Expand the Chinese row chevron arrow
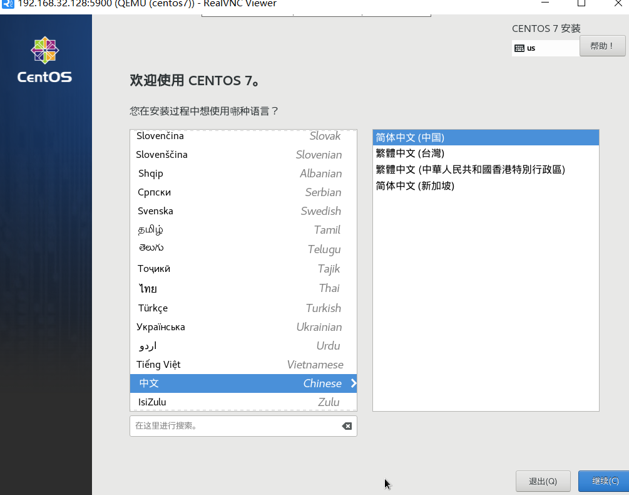This screenshot has width=629, height=495. point(354,383)
